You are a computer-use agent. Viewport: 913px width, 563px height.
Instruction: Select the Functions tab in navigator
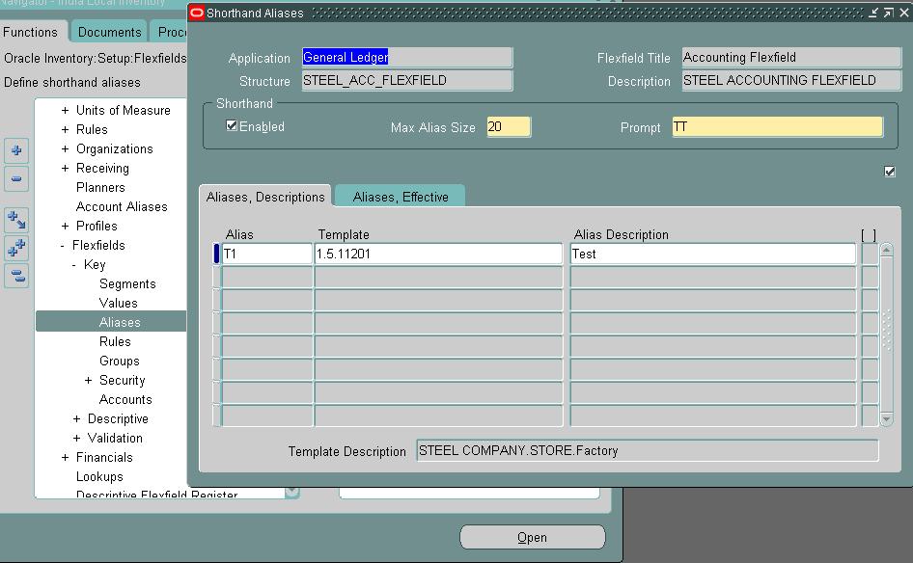(x=33, y=32)
